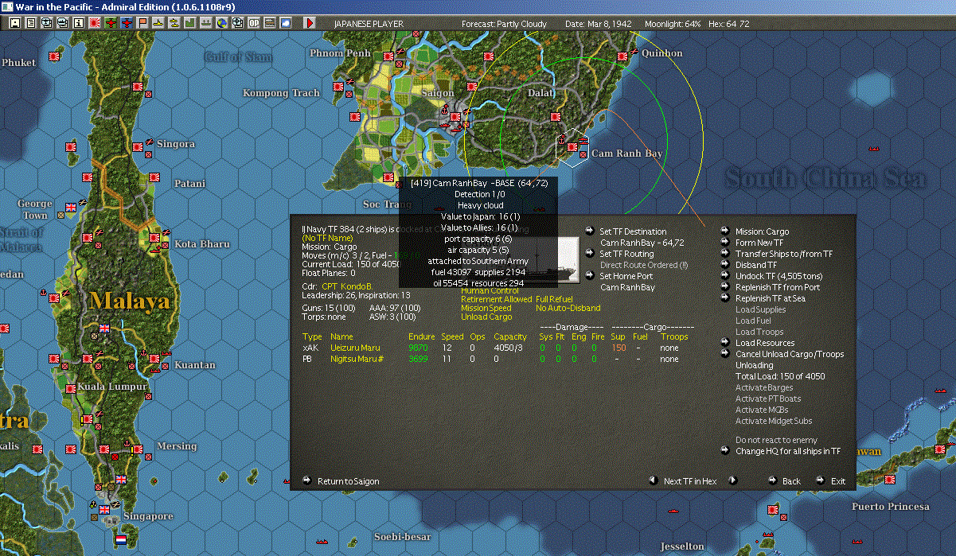956x556 pixels.
Task: Open the OP operations toolbar icon
Action: point(254,23)
